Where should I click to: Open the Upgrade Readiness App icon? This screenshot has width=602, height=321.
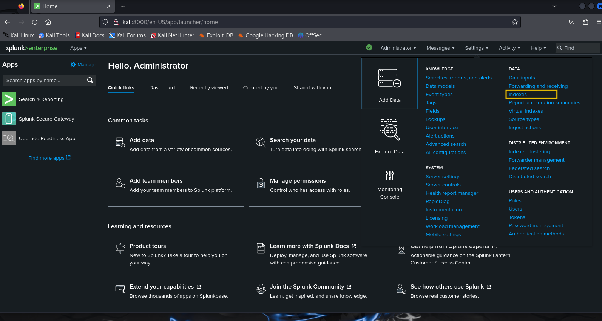tap(9, 138)
